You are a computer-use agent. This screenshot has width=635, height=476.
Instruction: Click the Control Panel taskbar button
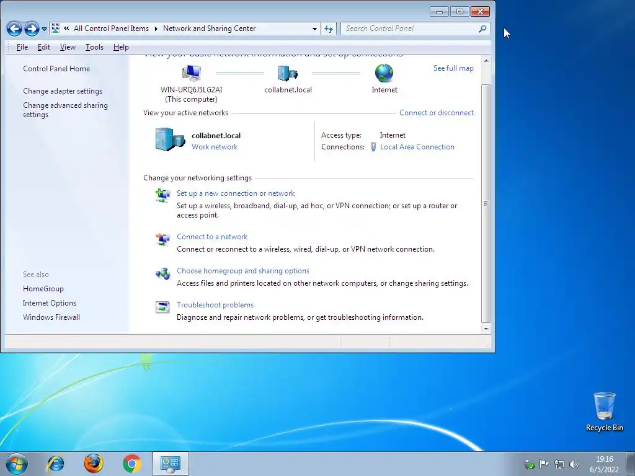[x=170, y=464]
